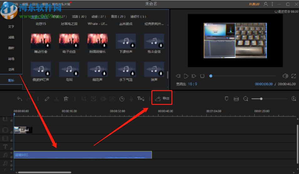Start voiceover recording with the microphone icon
The height and width of the screenshot is (174, 299).
click(131, 99)
